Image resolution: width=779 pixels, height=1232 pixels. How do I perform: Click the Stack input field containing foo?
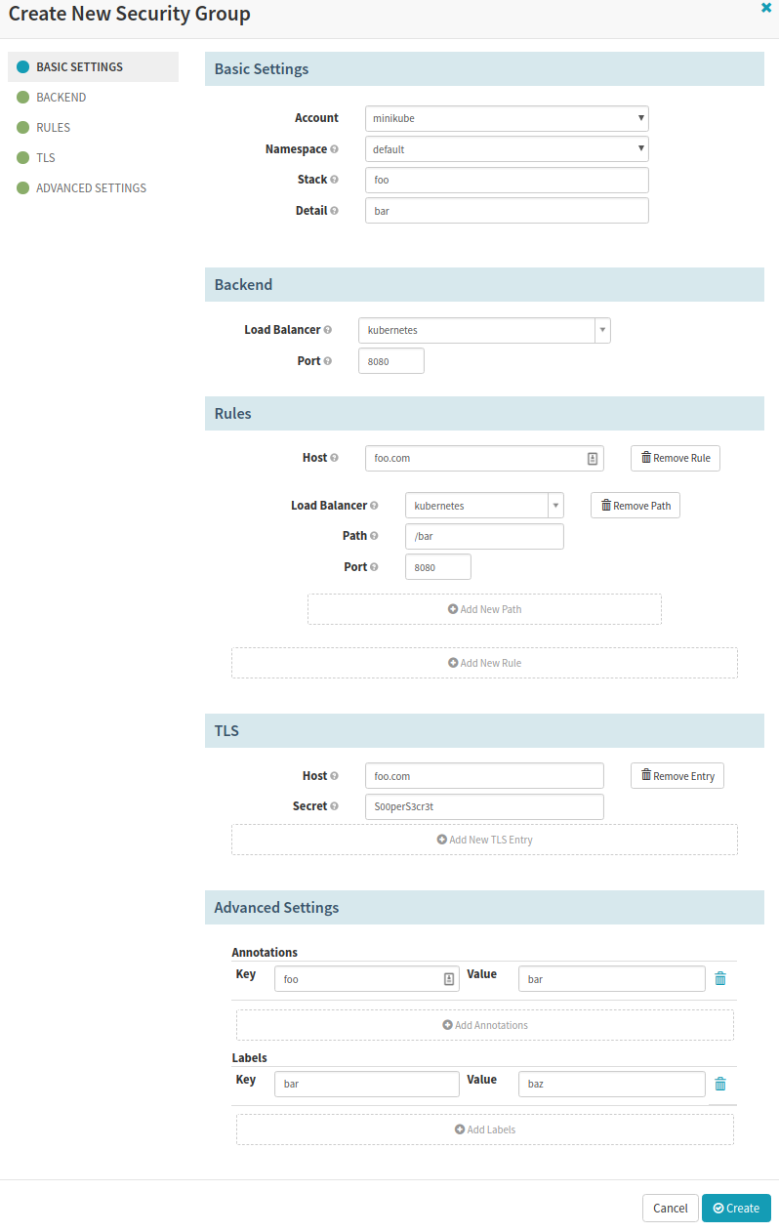tap(507, 180)
